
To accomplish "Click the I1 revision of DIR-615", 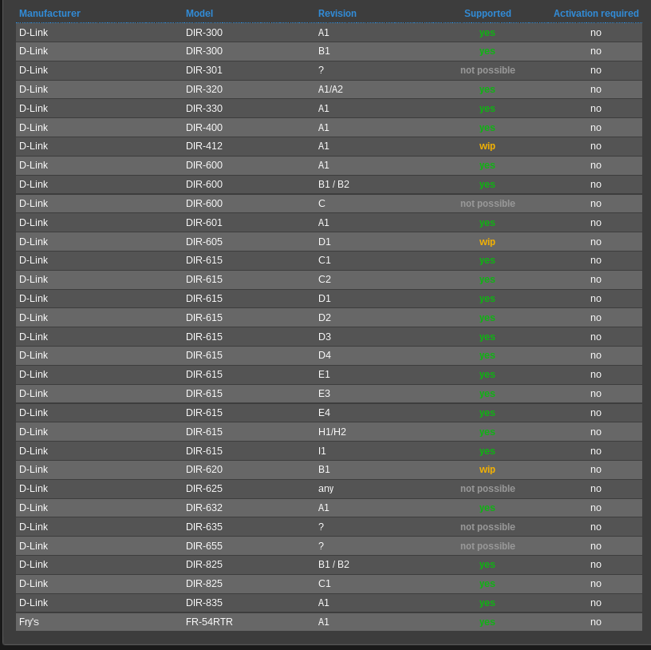I will 322,451.
